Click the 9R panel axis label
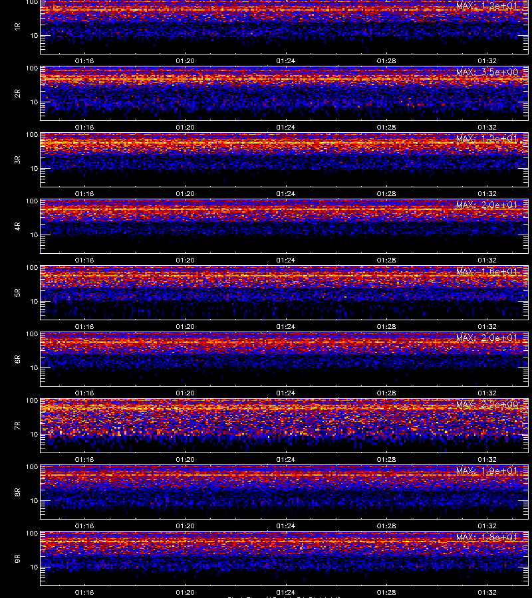The image size is (532, 598). tap(17, 558)
